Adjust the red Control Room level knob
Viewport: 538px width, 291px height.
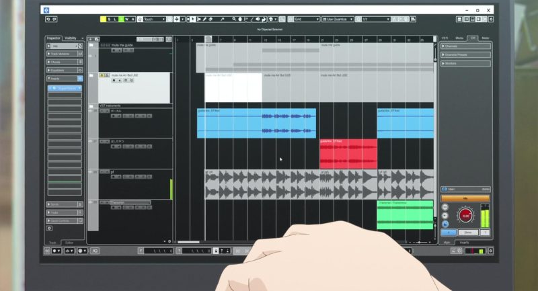pyautogui.click(x=465, y=216)
